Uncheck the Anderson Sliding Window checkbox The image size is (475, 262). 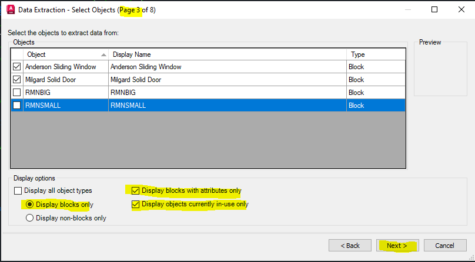coord(17,67)
